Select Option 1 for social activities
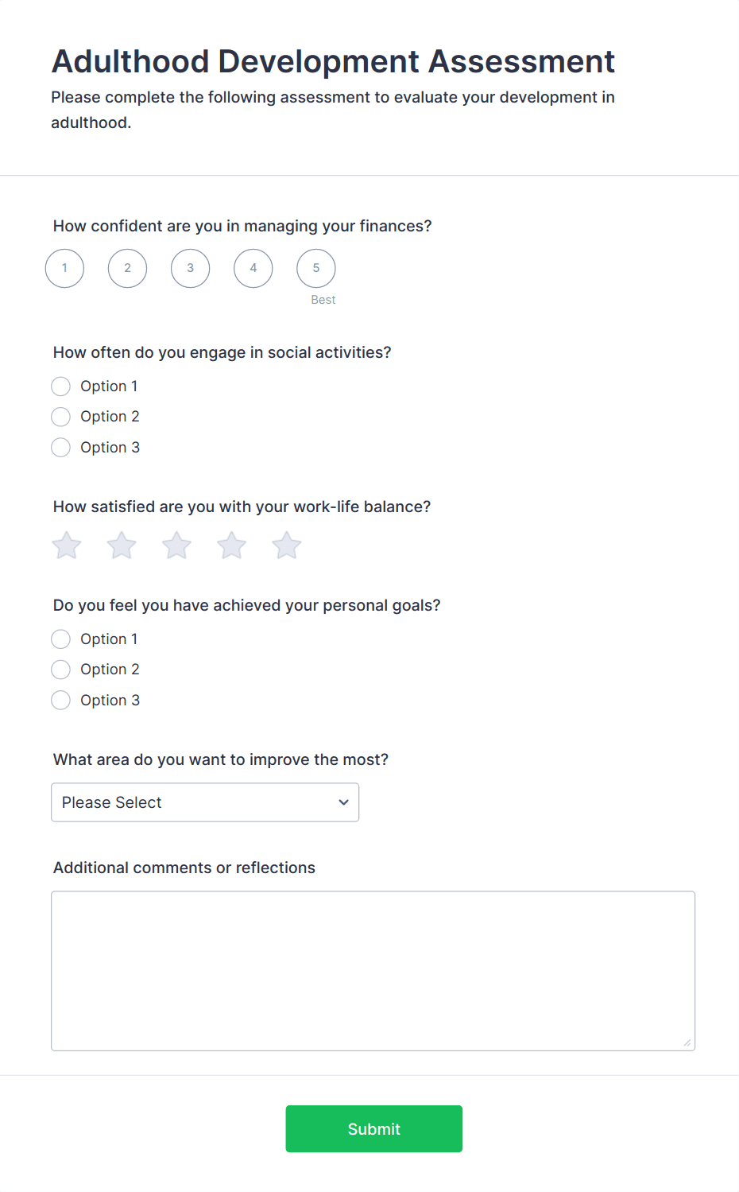The height and width of the screenshot is (1192, 739). (61, 386)
